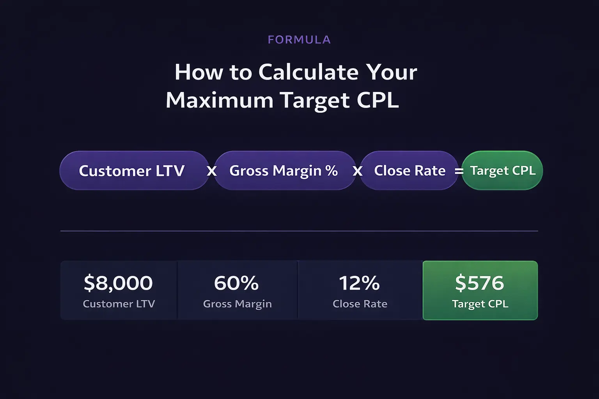Screen dimensions: 599x399
Task: Click the horizontal divider line
Action: [299, 231]
